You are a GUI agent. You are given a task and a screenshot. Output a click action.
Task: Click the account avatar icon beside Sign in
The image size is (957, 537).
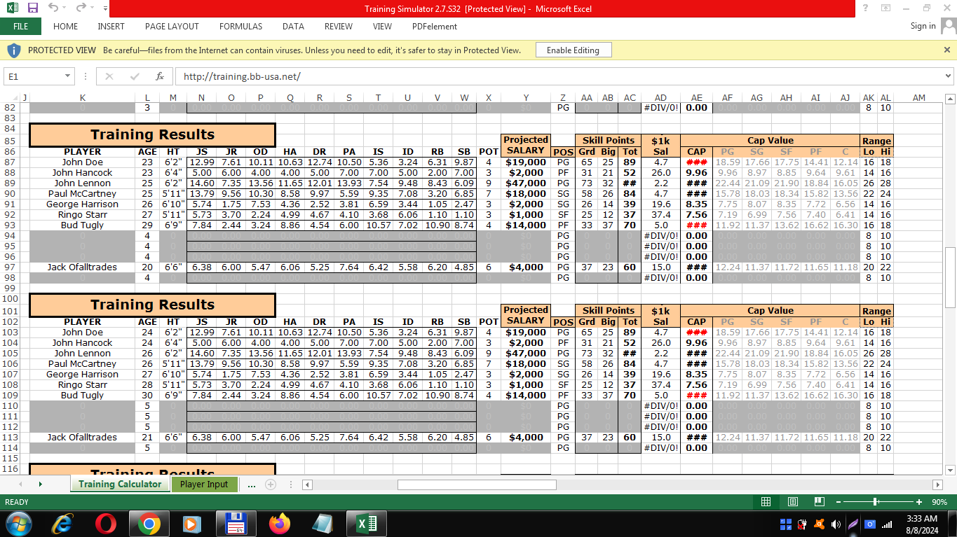click(948, 26)
